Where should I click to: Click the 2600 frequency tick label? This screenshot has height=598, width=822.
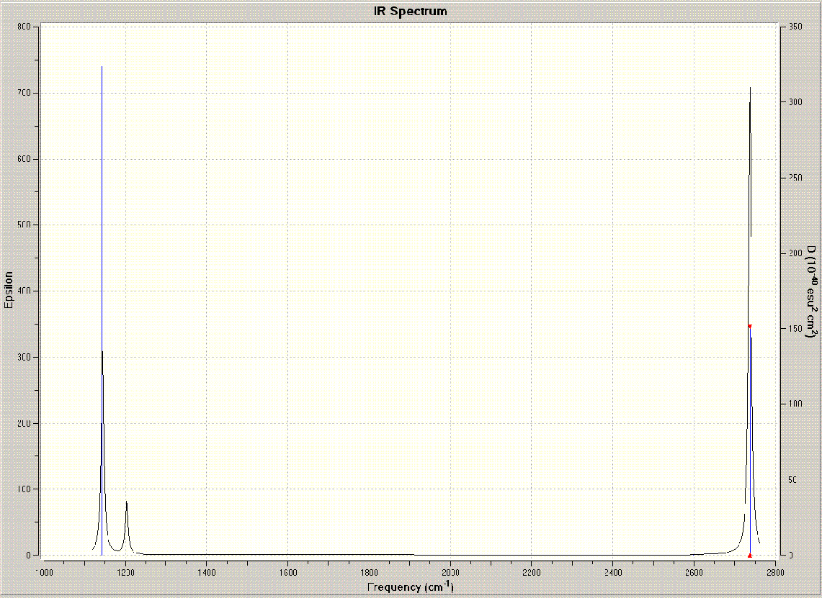(x=694, y=572)
